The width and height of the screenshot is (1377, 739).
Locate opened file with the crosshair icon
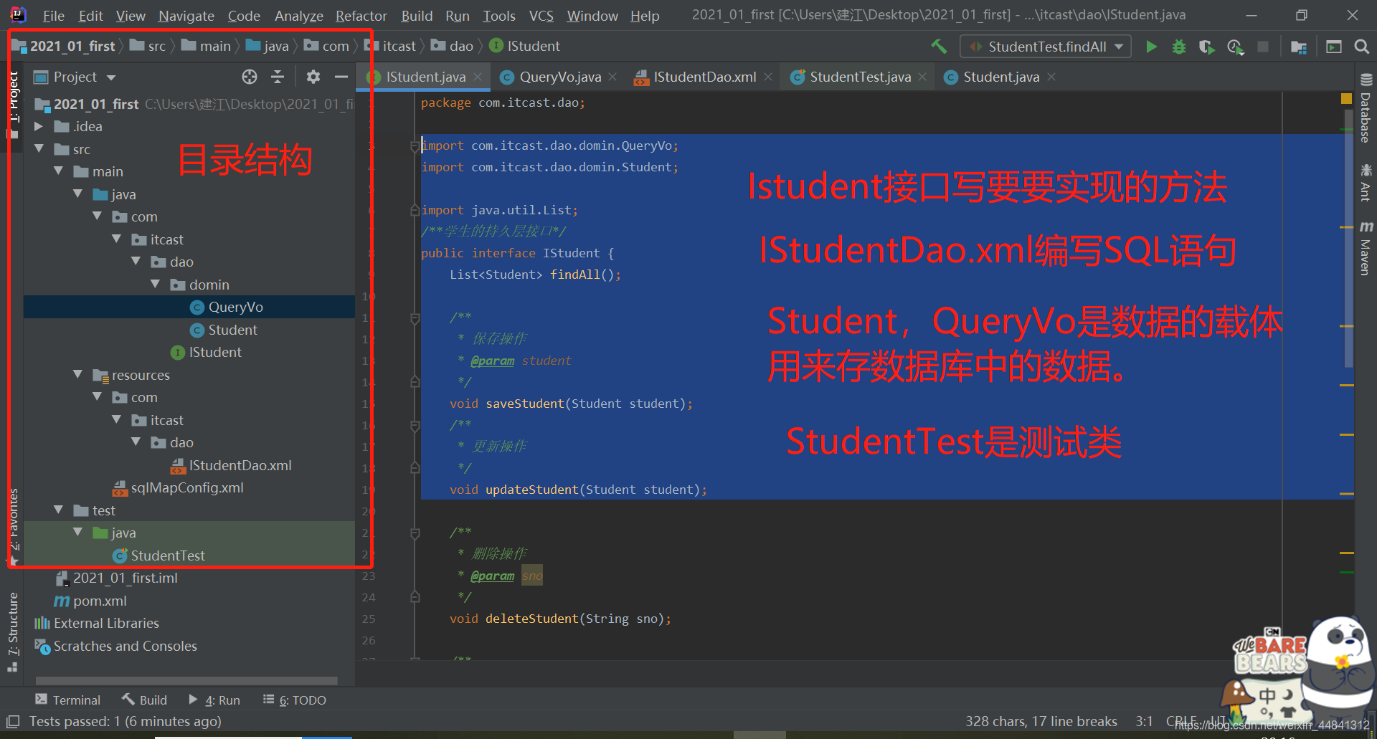tap(249, 77)
